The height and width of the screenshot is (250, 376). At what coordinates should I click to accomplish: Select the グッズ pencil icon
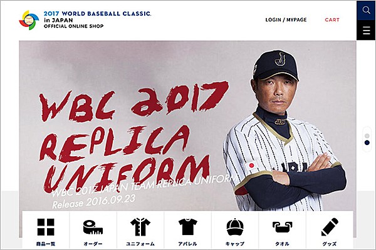[x=330, y=227]
